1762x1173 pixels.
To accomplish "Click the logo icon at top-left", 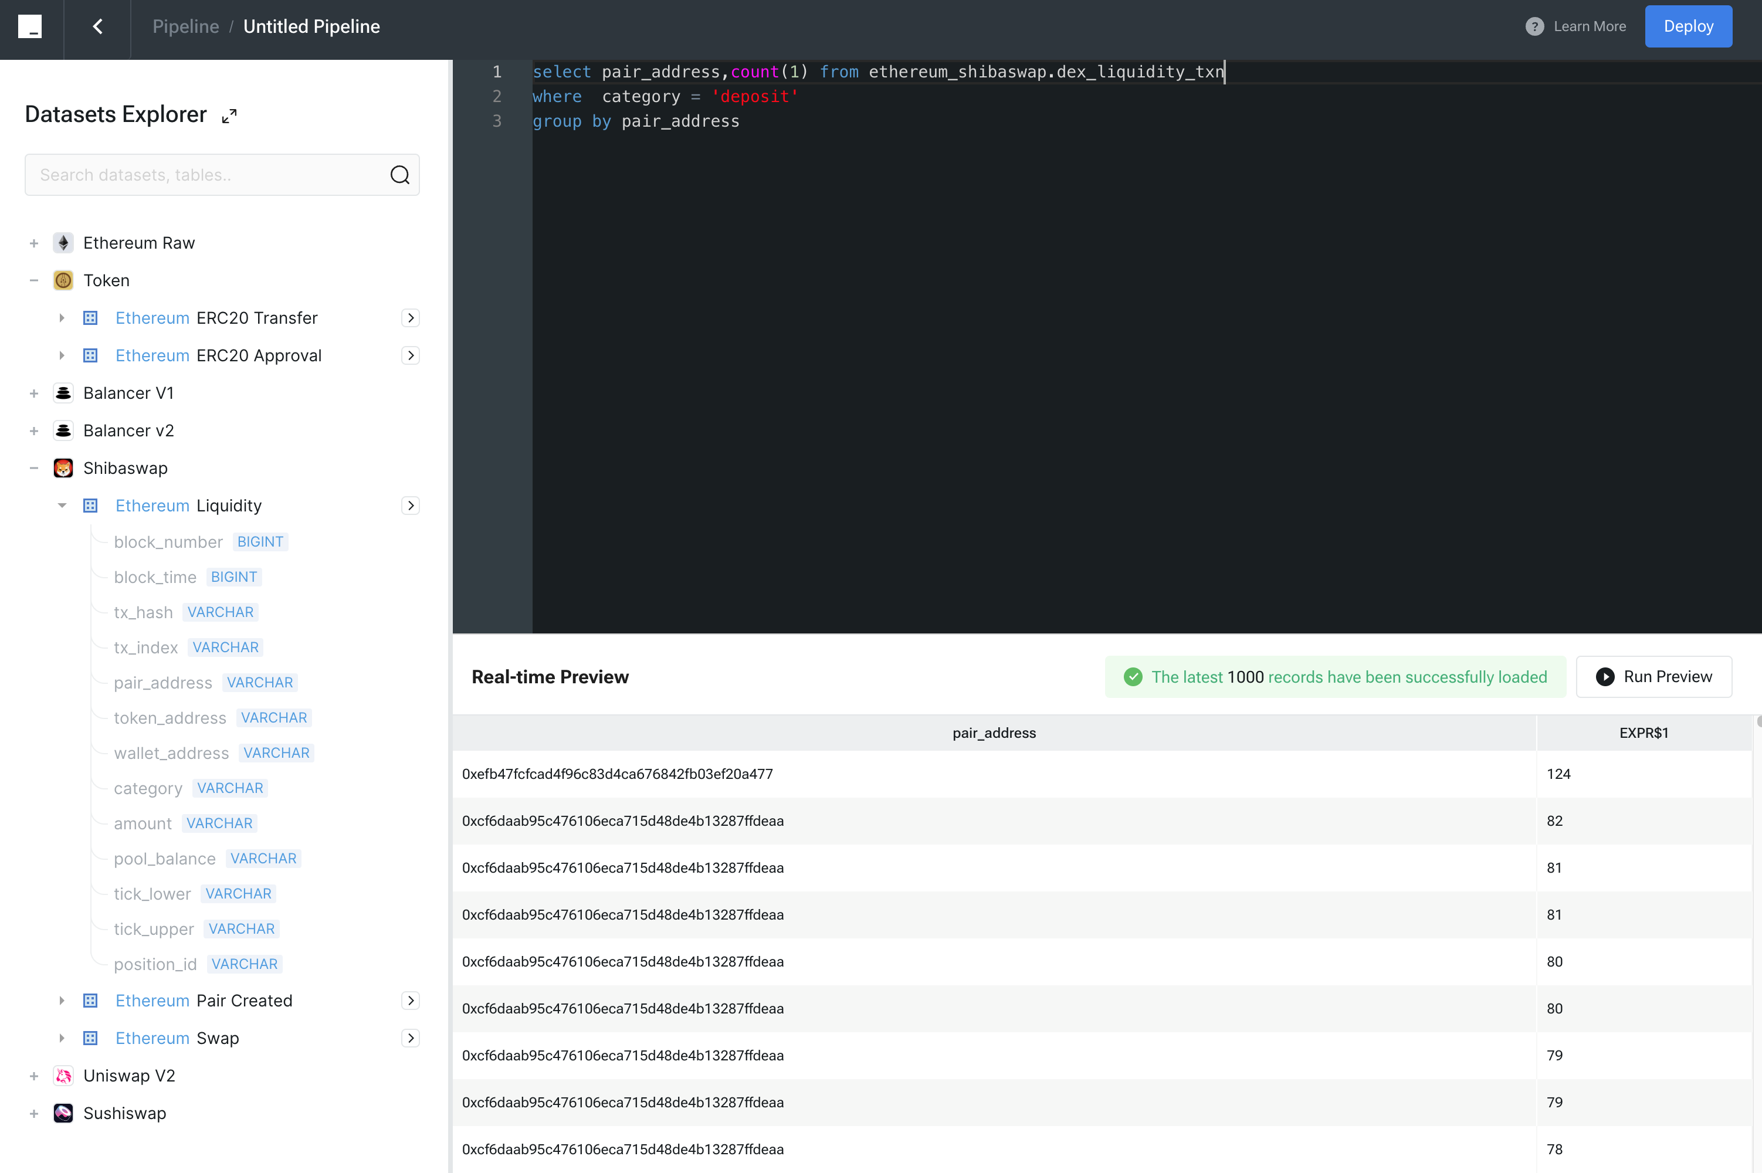I will click(x=30, y=27).
